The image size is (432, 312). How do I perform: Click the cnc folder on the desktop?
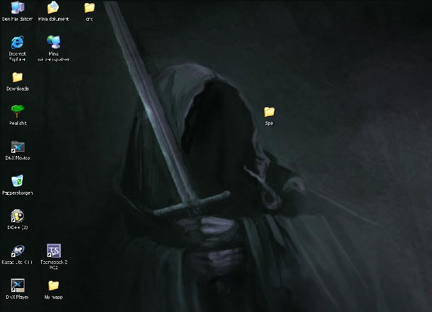coord(89,8)
